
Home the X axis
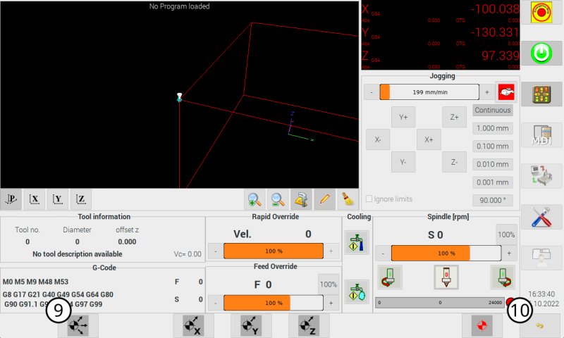click(193, 326)
